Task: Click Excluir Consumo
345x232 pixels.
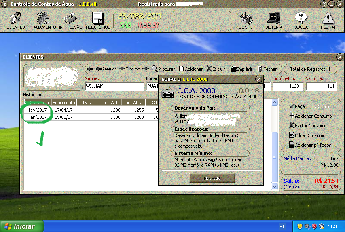Action: click(308, 126)
